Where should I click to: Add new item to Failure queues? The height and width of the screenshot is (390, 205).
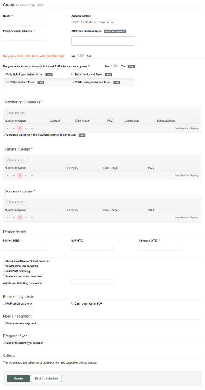click(16, 160)
